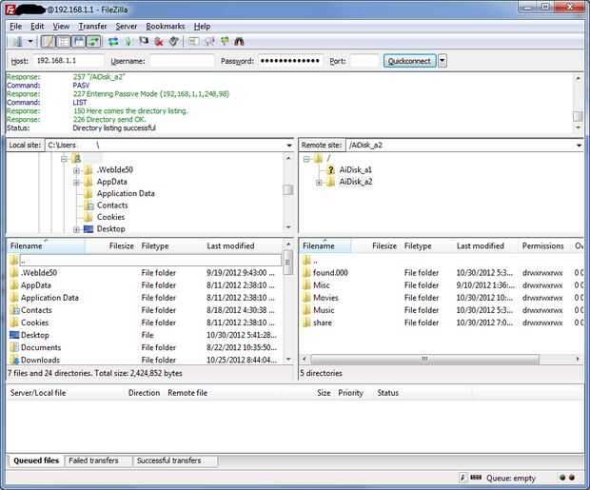590x490 pixels.
Task: Open the Quickconnect history dropdown
Action: (442, 61)
